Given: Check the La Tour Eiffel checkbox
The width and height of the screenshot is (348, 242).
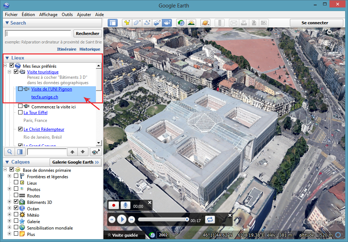Looking at the screenshot, I should point(20,112).
